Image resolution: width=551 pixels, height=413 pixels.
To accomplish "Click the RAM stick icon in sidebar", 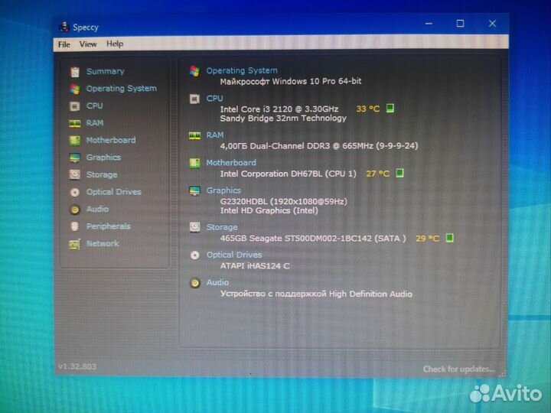I will click(75, 123).
